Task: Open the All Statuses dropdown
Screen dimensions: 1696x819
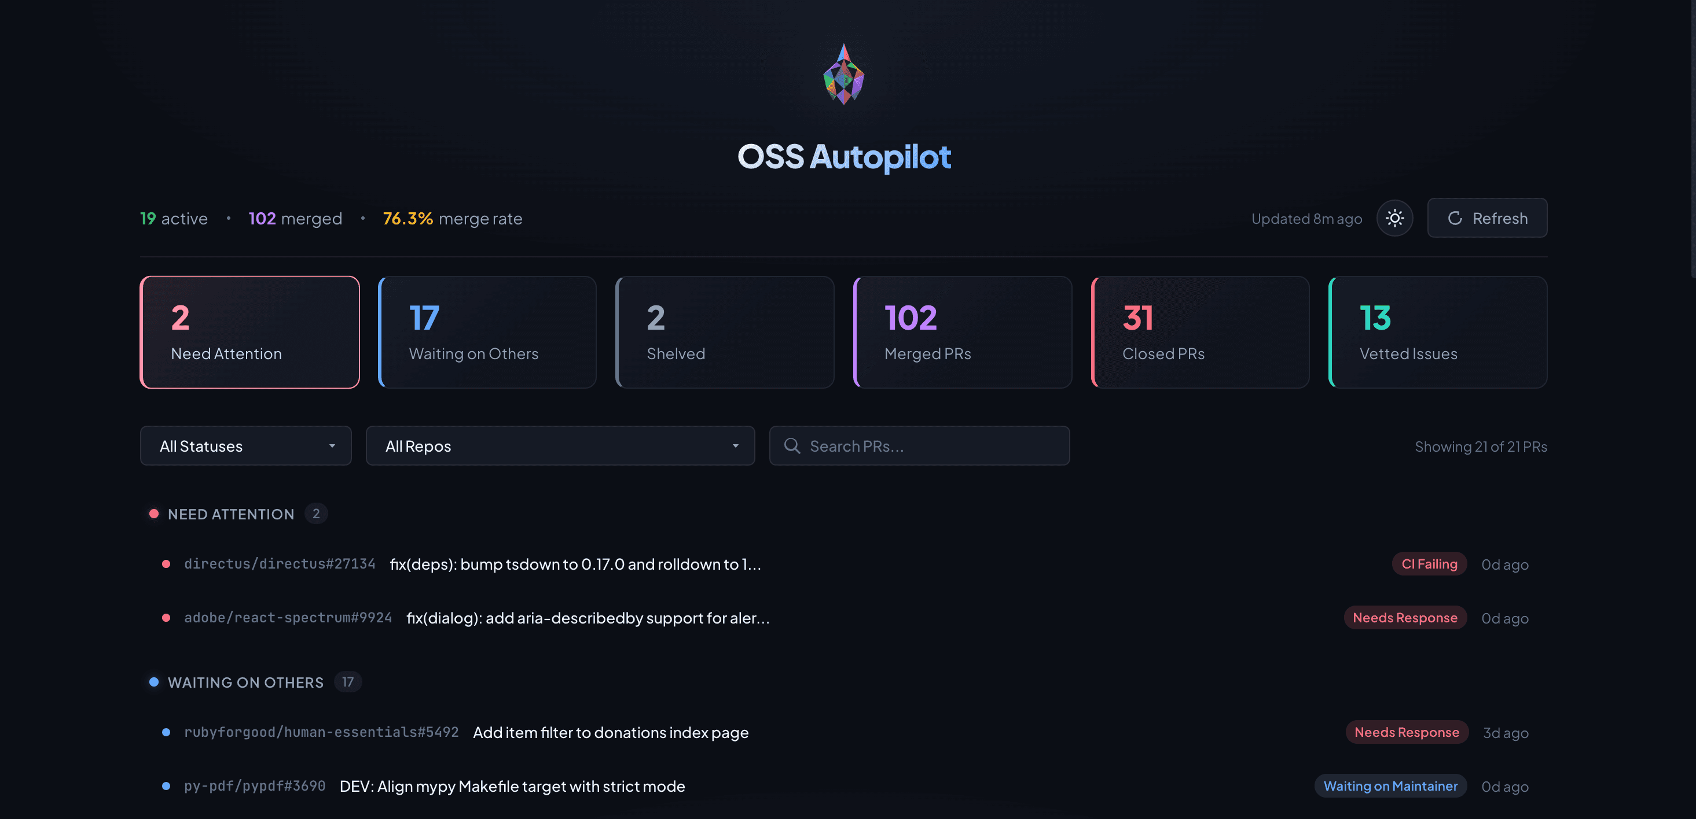Action: pyautogui.click(x=245, y=446)
